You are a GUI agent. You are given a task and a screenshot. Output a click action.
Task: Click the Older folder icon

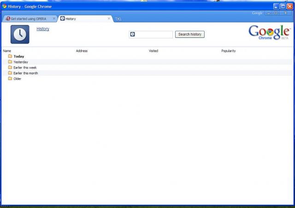10,79
